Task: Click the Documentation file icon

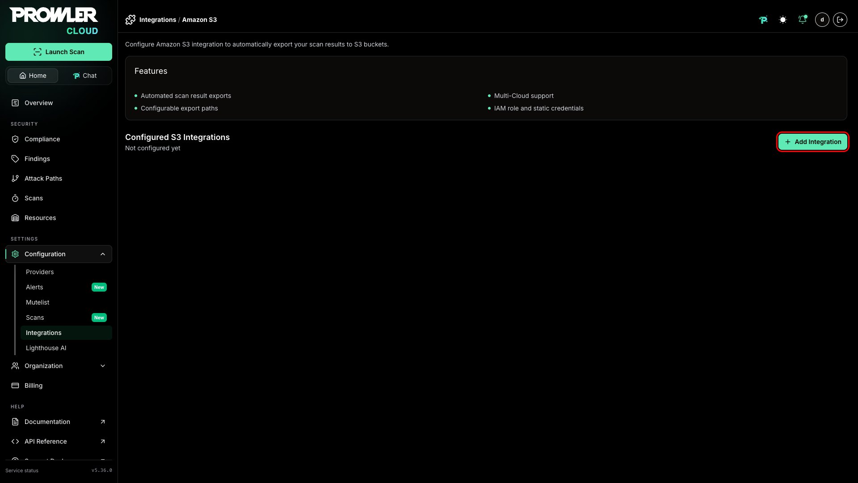Action: point(15,422)
